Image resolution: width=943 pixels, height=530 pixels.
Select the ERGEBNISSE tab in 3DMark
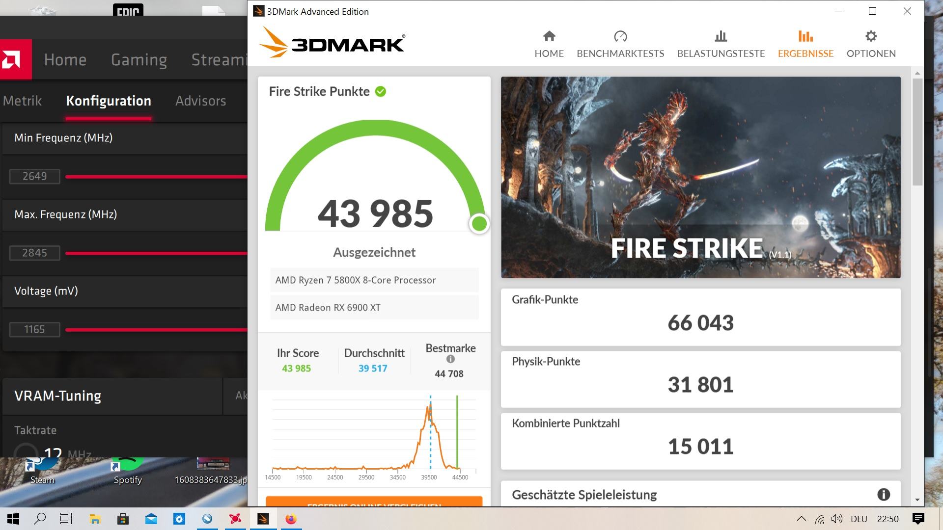[805, 44]
